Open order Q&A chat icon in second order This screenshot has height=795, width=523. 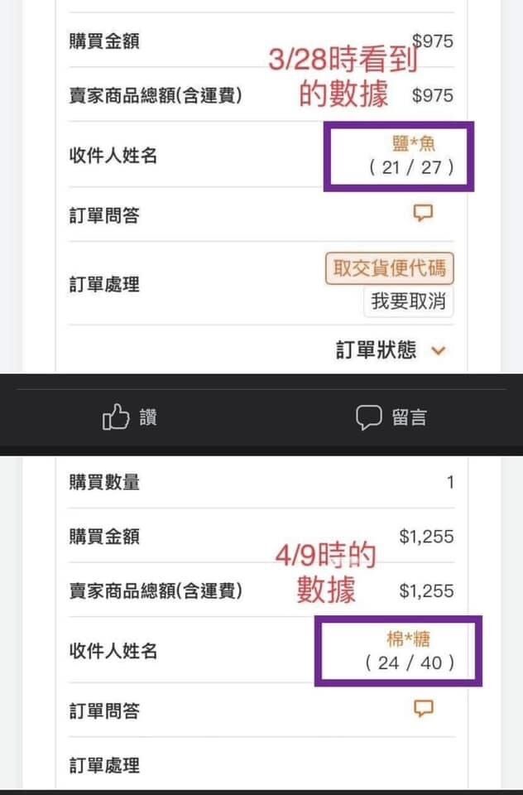click(423, 708)
